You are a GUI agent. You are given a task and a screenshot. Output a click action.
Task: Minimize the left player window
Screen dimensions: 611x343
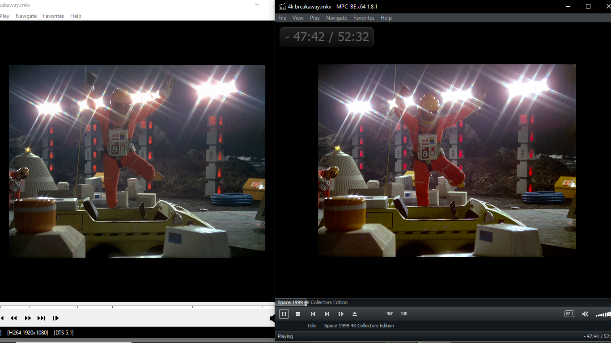(x=257, y=5)
